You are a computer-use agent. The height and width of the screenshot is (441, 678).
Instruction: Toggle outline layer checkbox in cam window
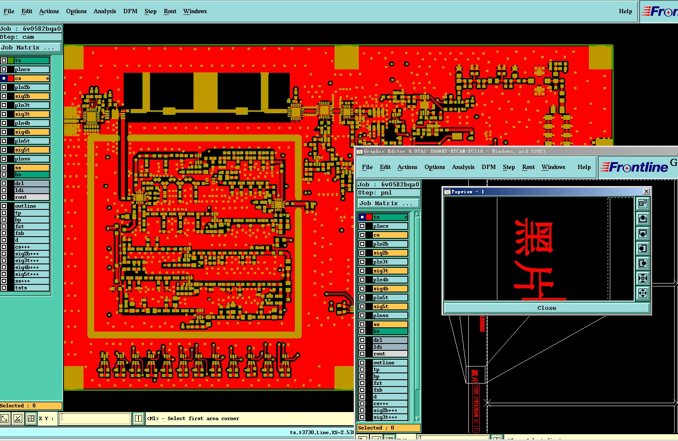(x=4, y=206)
